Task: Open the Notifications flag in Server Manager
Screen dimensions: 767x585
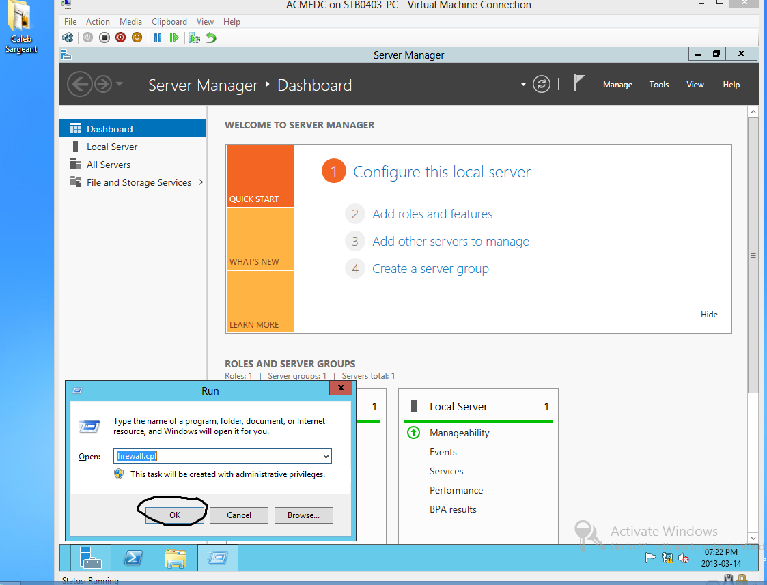Action: (578, 83)
